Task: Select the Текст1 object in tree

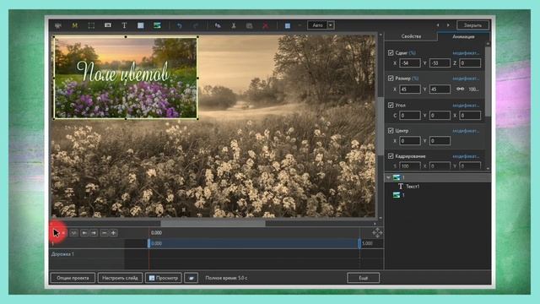Action: click(x=413, y=187)
